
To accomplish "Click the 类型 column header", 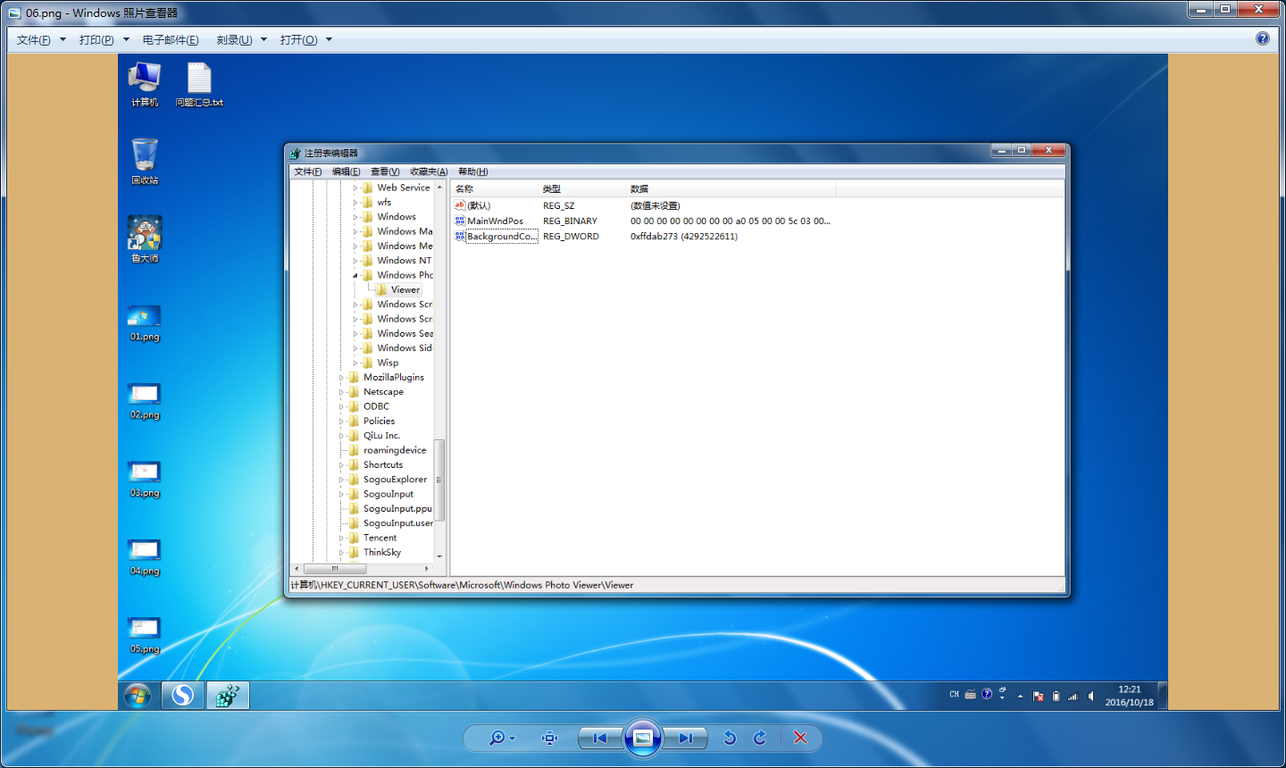I will (582, 188).
